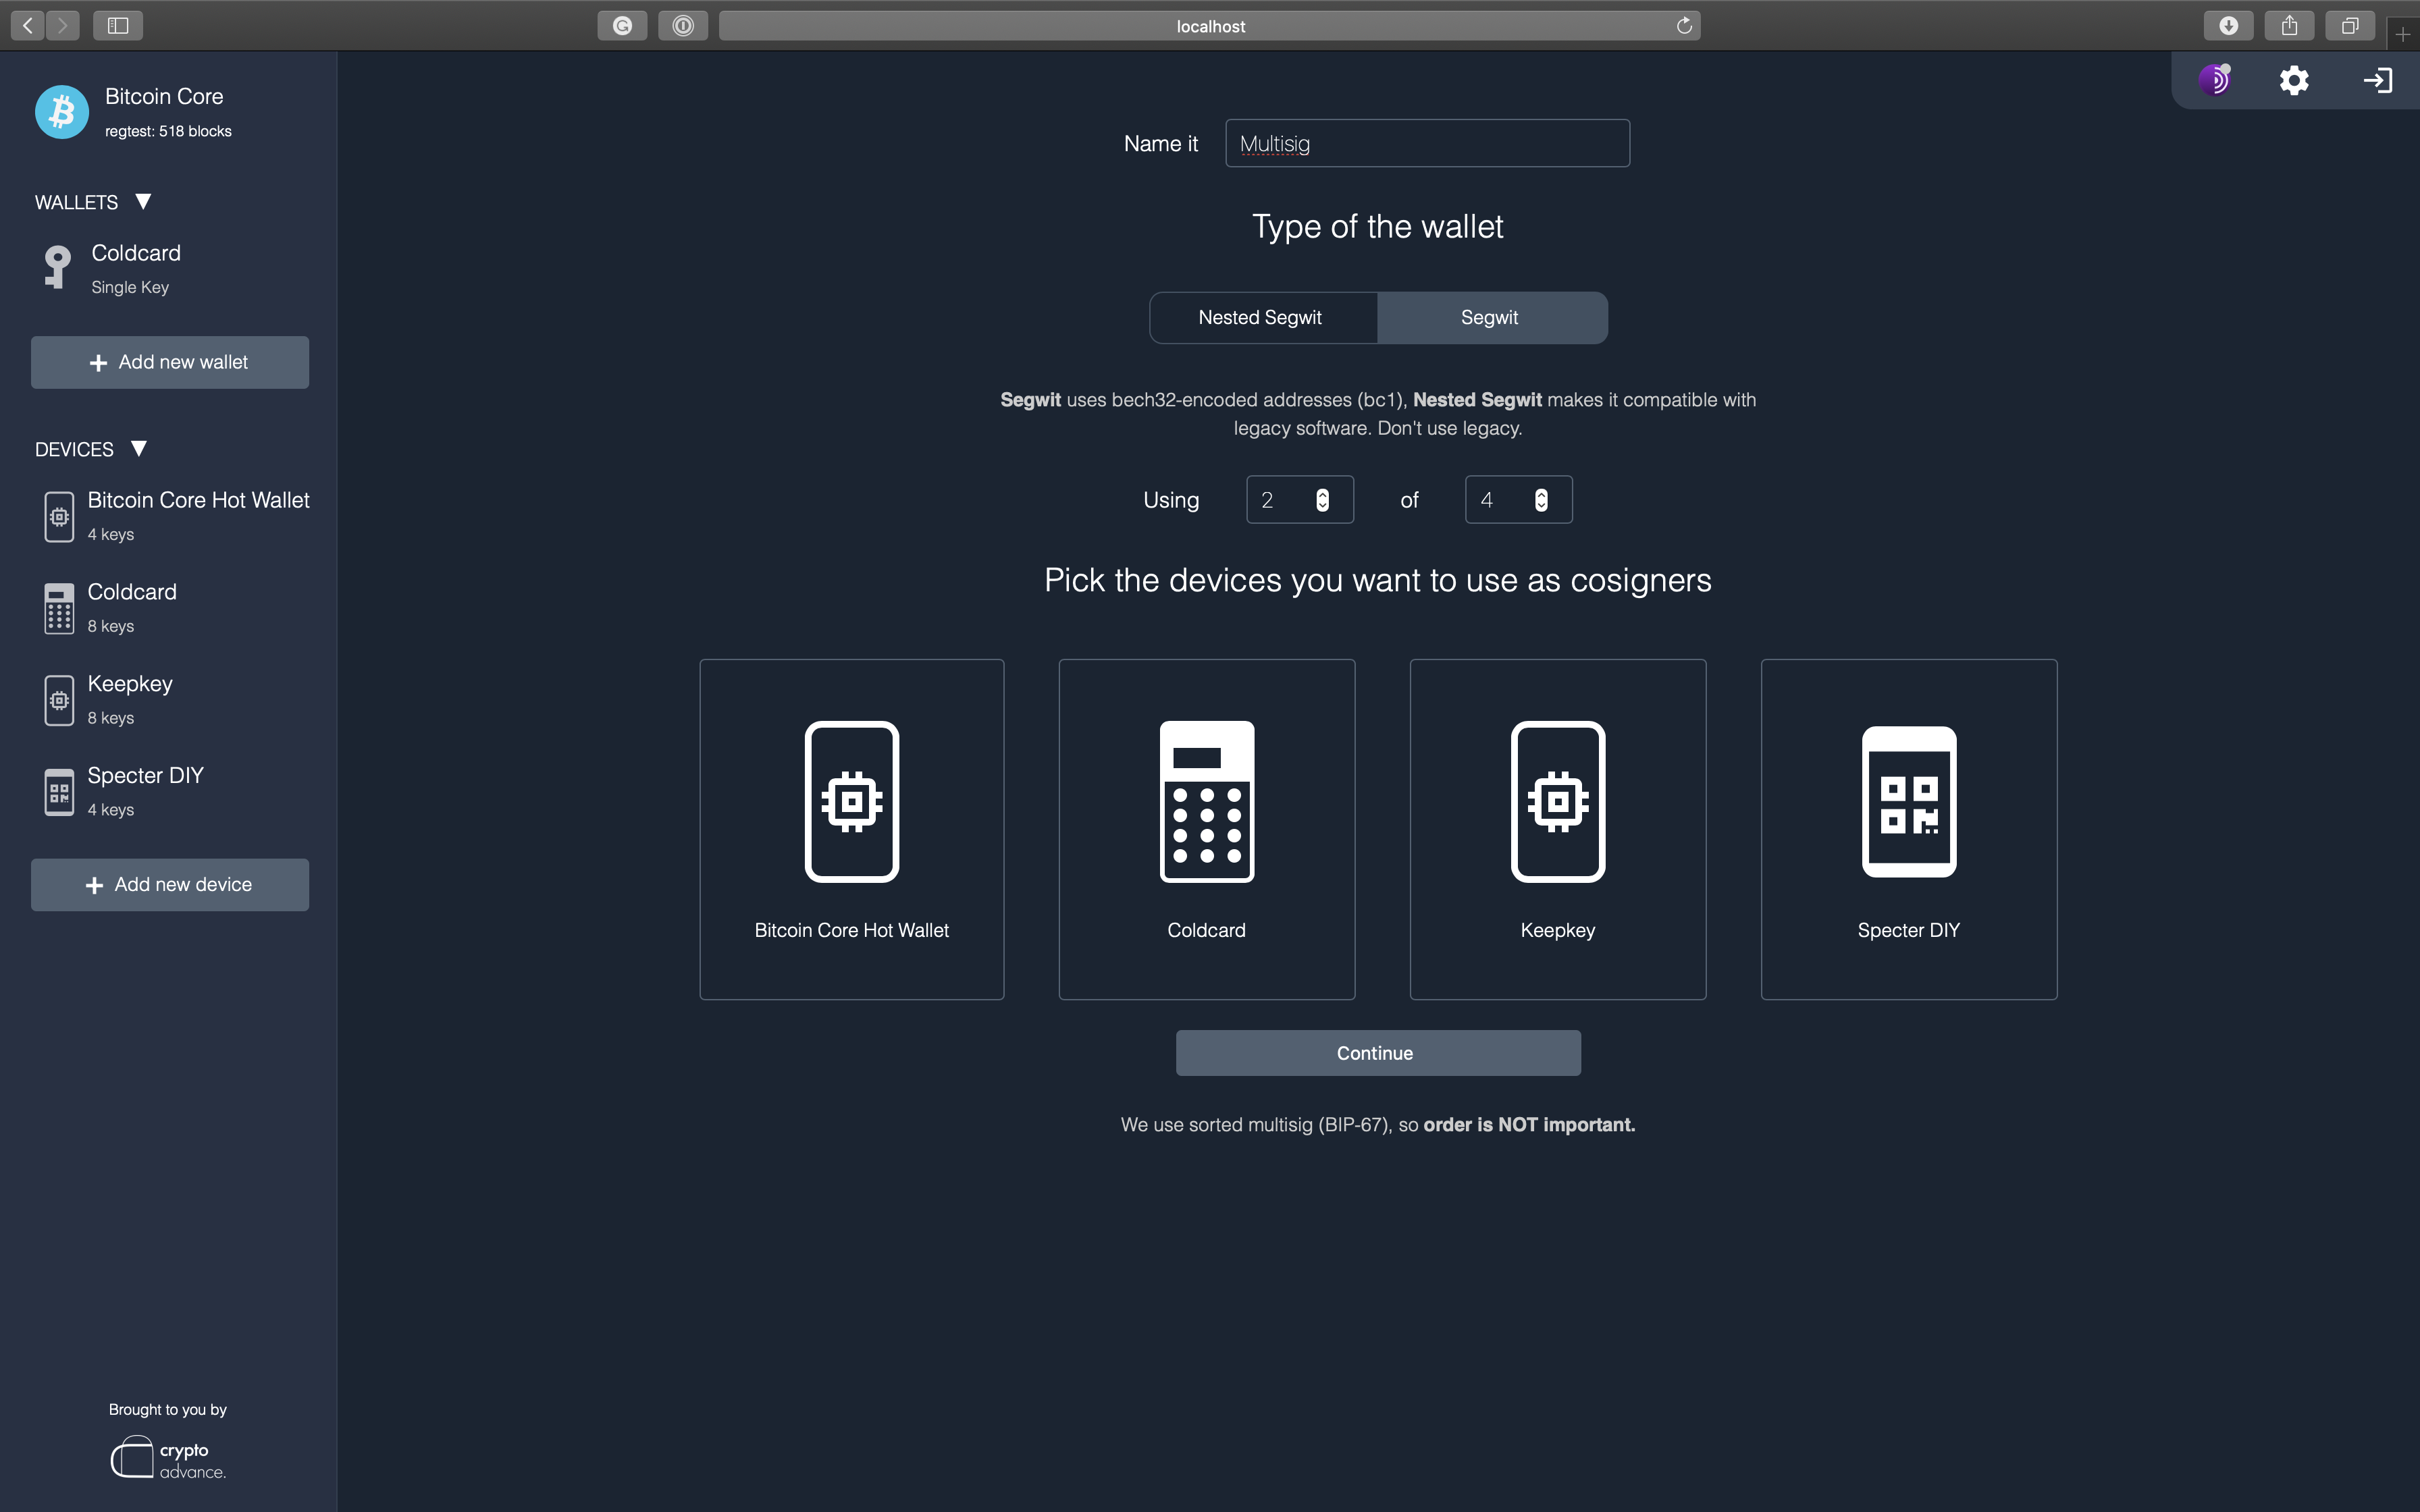Switch to the Nested Segwit tab

[x=1260, y=318]
